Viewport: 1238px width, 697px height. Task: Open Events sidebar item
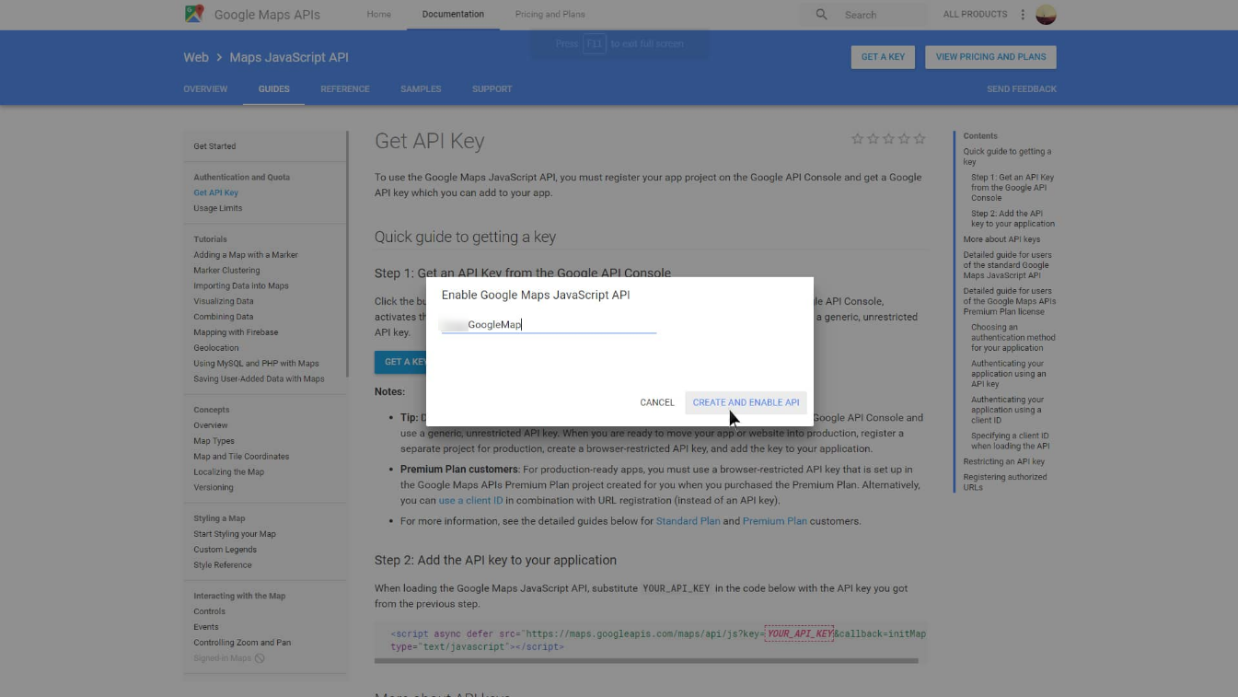205,627
